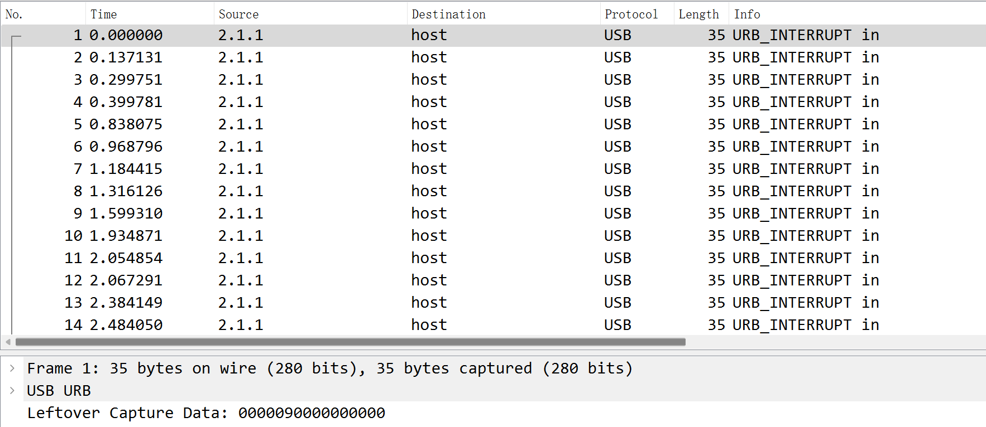
Task: Click the left scroll arrow of packet list
Action: [8, 342]
